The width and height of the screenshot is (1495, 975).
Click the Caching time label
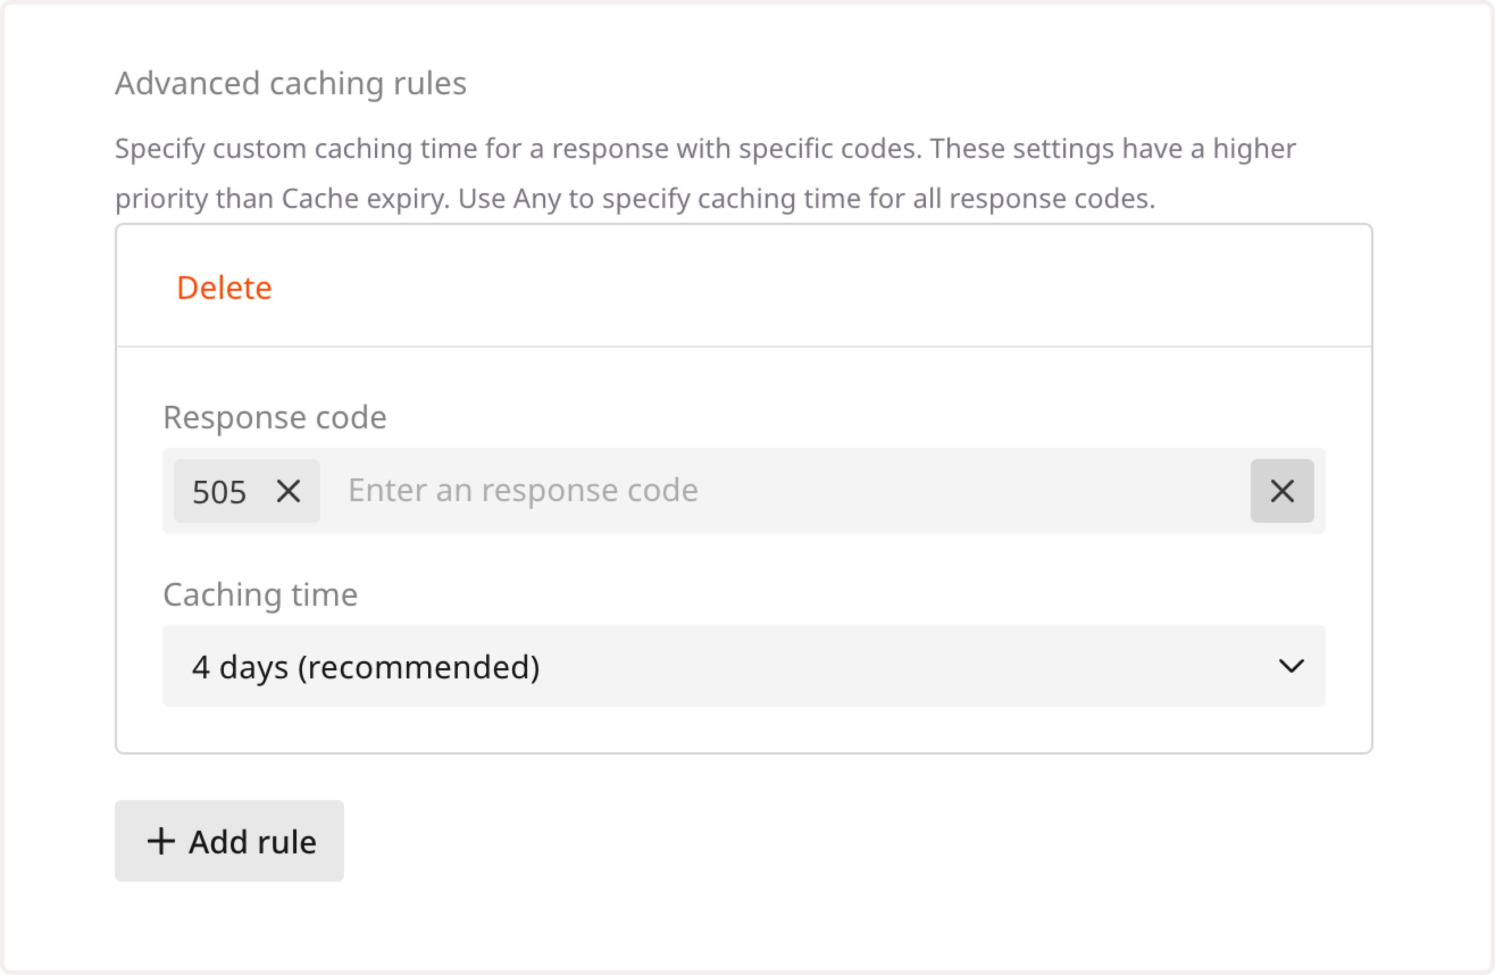(x=260, y=594)
